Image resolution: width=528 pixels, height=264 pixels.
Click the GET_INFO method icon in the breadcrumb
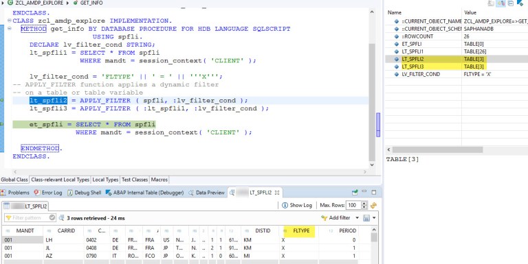click(76, 3)
